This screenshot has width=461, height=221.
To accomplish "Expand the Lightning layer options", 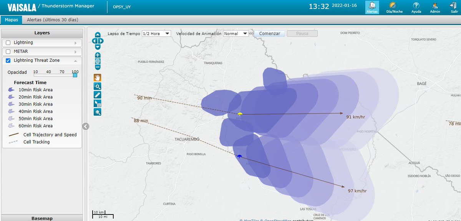I will (x=75, y=43).
